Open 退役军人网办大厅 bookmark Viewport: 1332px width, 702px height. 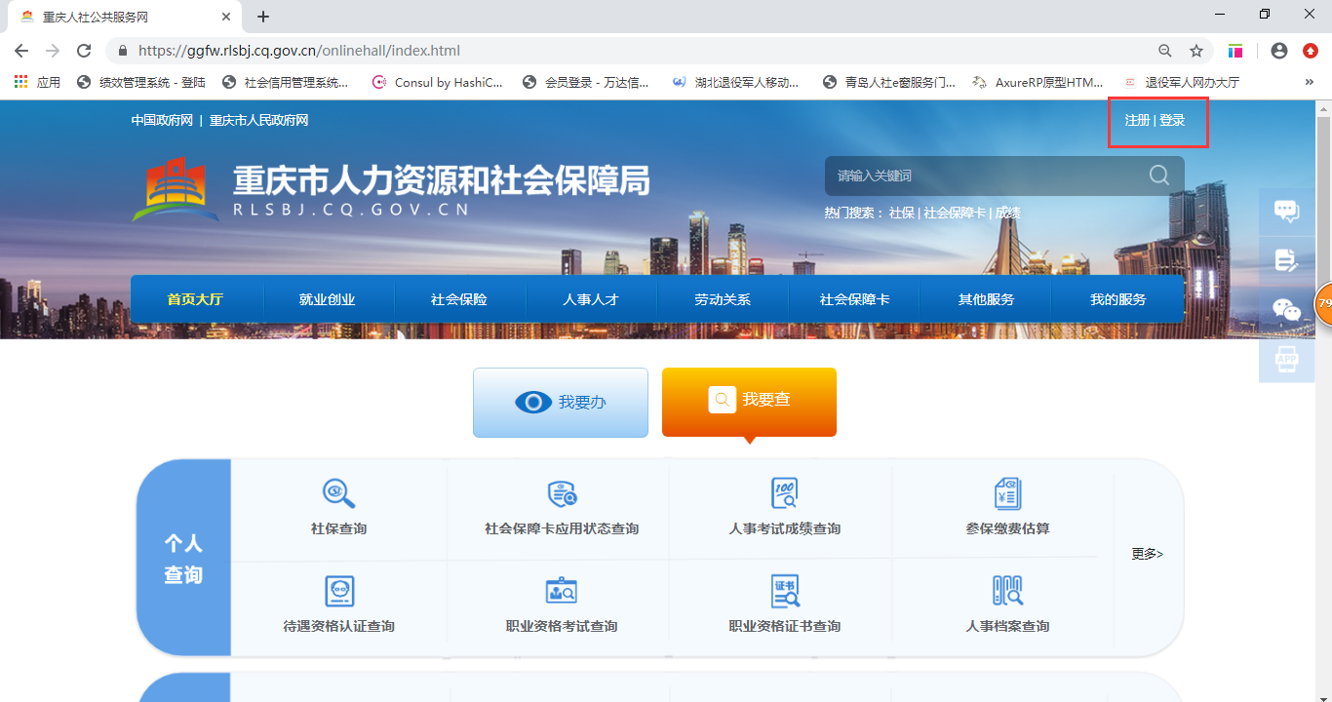pos(1182,83)
